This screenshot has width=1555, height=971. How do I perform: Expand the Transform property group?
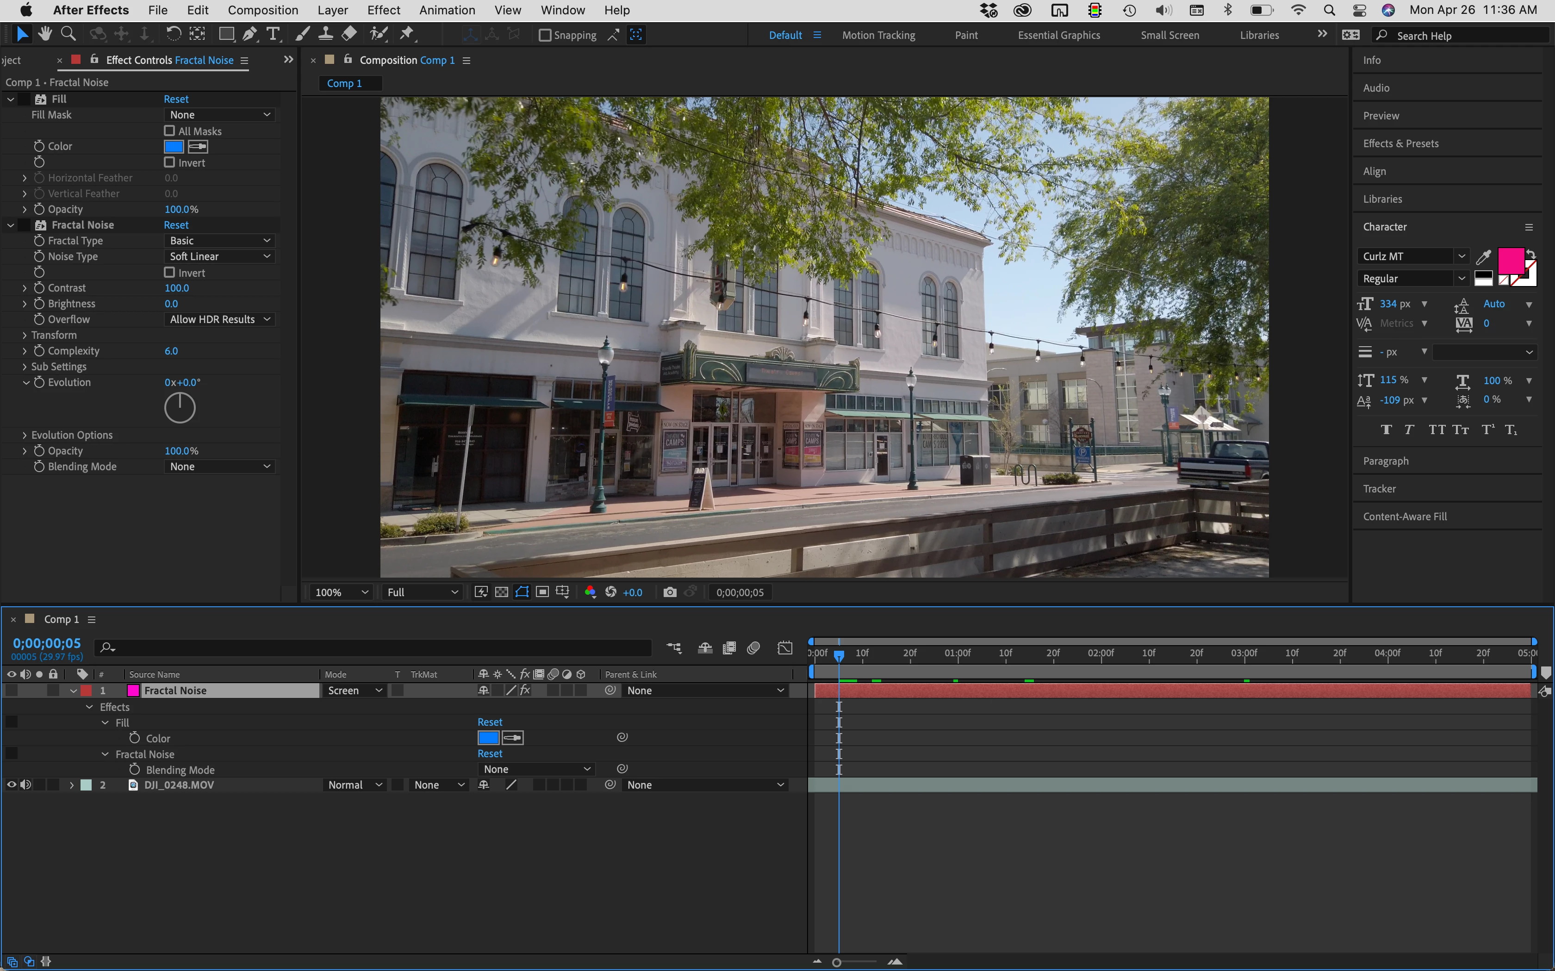tap(25, 335)
